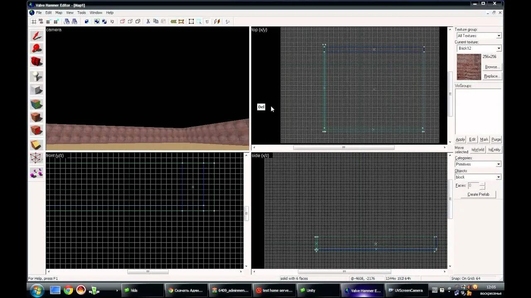Click the toWorld button
531x298 pixels.
[477, 149]
